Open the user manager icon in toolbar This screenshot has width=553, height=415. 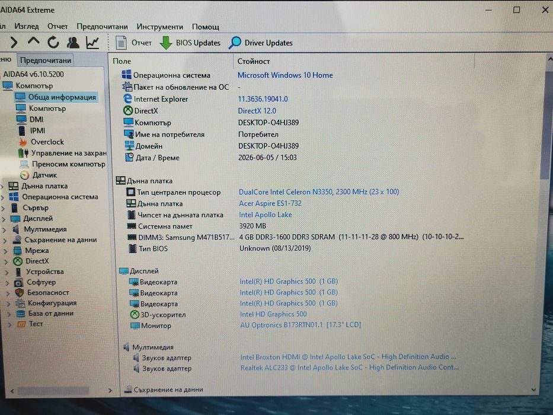click(73, 43)
